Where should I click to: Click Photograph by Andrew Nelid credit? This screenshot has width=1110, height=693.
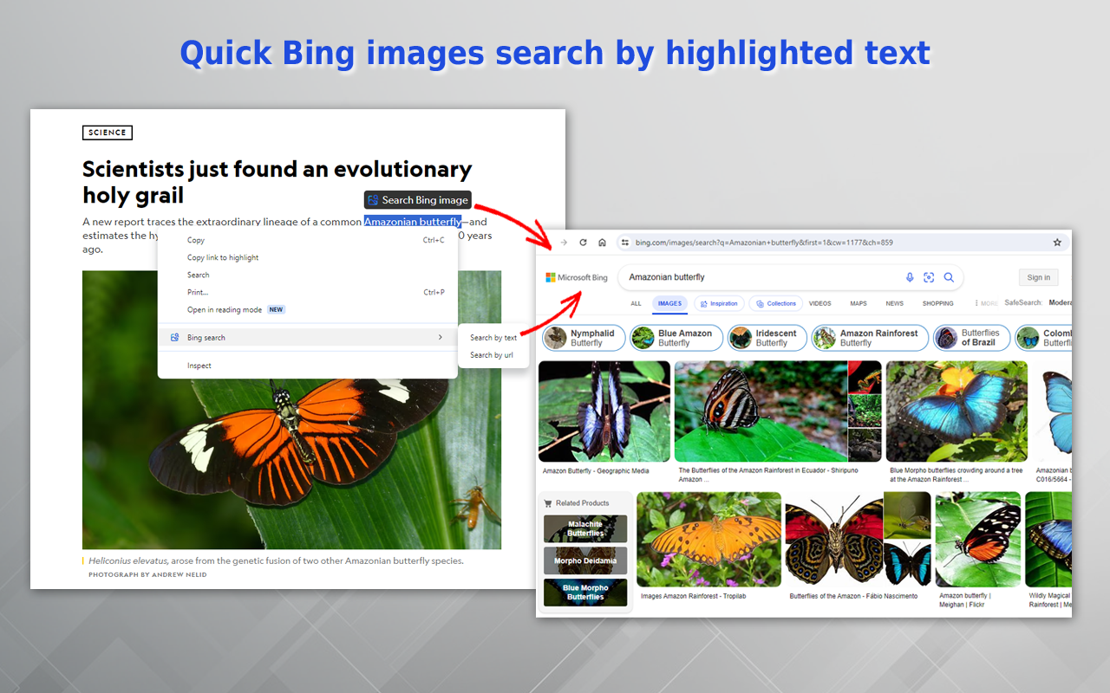147,574
